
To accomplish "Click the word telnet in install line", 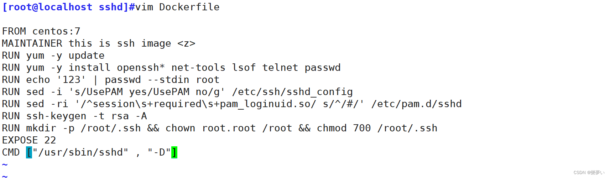I will click(280, 68).
